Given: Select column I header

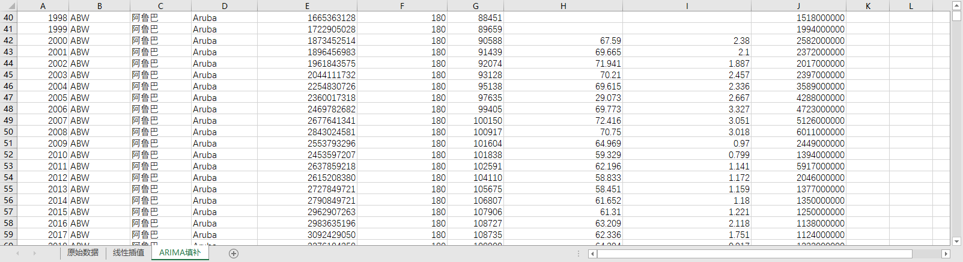Looking at the screenshot, I should [687, 6].
